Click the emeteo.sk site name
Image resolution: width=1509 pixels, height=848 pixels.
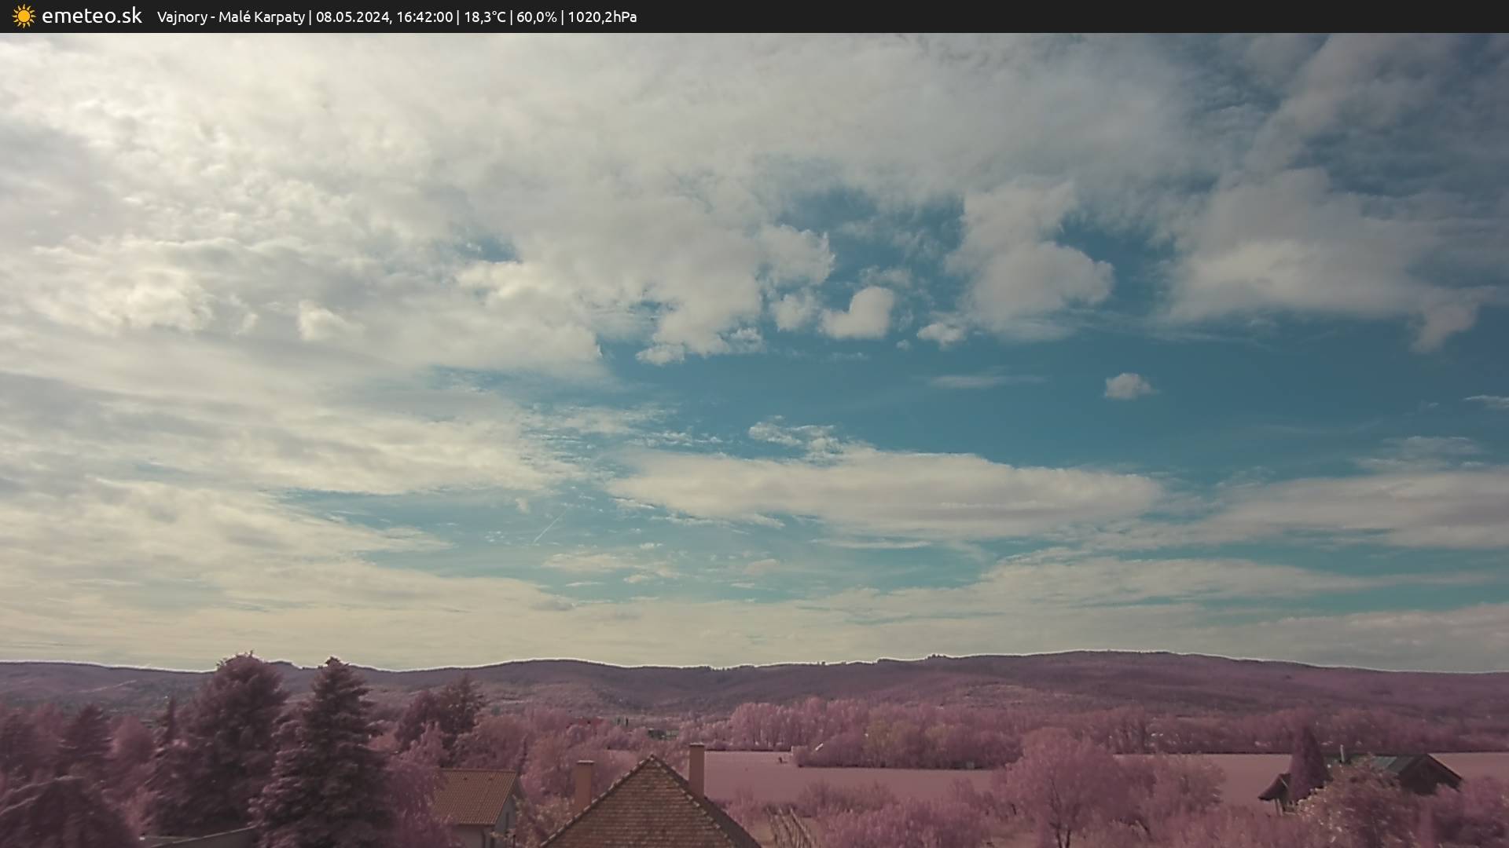pyautogui.click(x=92, y=16)
